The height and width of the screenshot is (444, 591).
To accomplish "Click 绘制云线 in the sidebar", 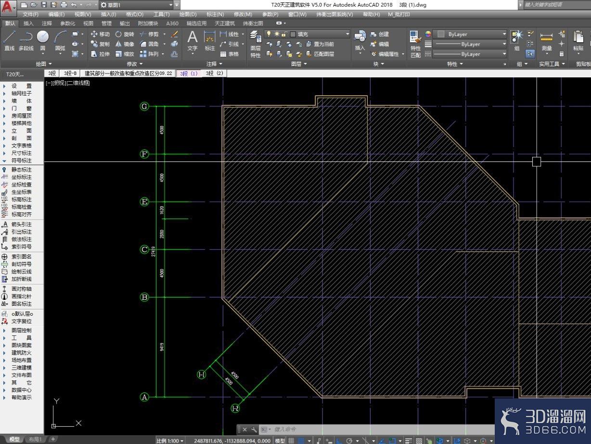I will pos(22,271).
